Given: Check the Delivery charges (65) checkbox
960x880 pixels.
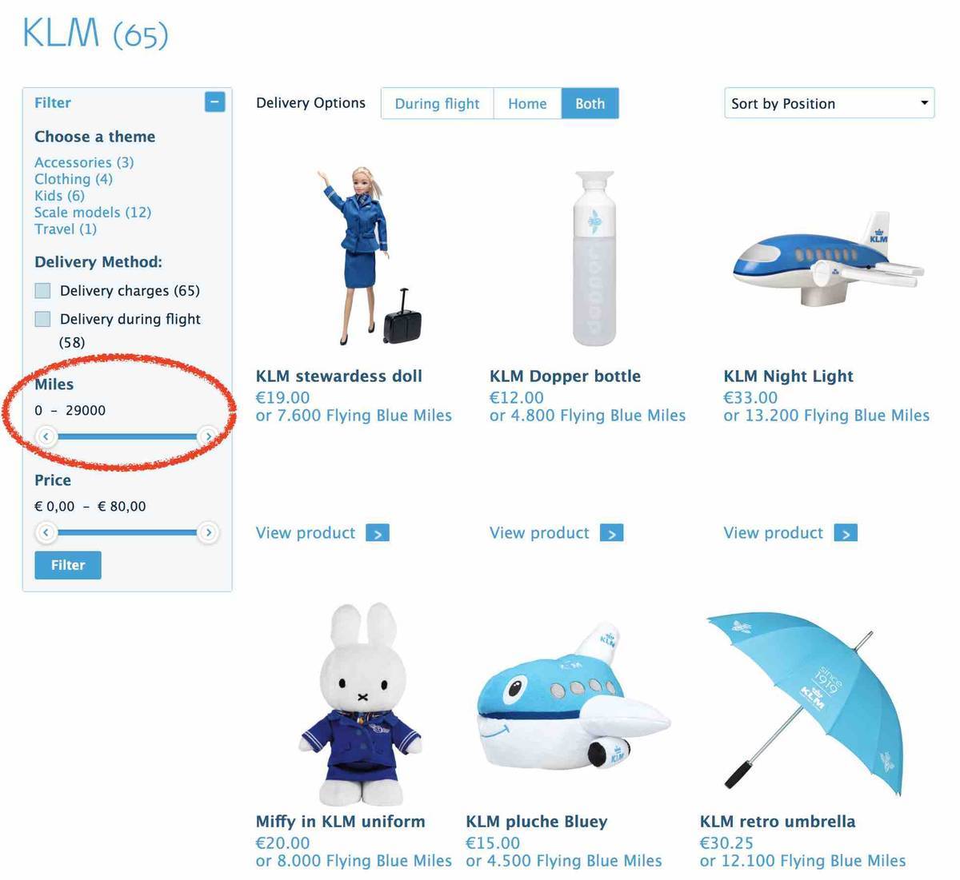Looking at the screenshot, I should 43,291.
